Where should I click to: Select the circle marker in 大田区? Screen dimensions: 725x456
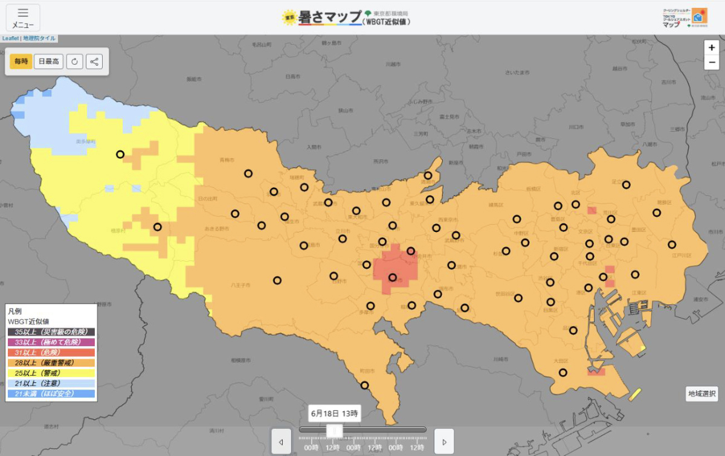click(x=563, y=373)
